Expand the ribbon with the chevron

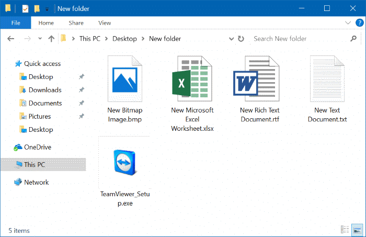[348, 22]
